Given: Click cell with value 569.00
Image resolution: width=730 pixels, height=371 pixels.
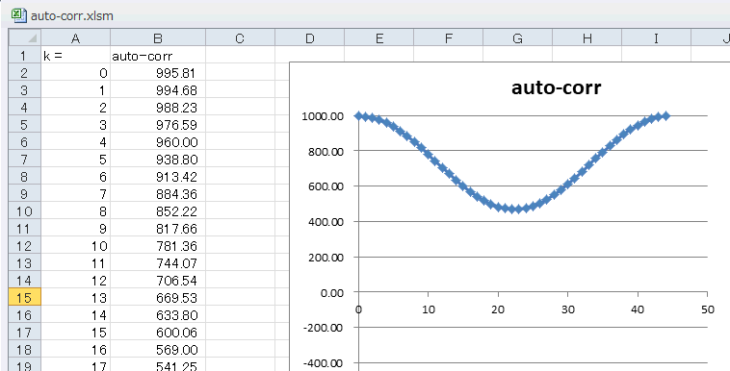Looking at the screenshot, I should tap(158, 350).
